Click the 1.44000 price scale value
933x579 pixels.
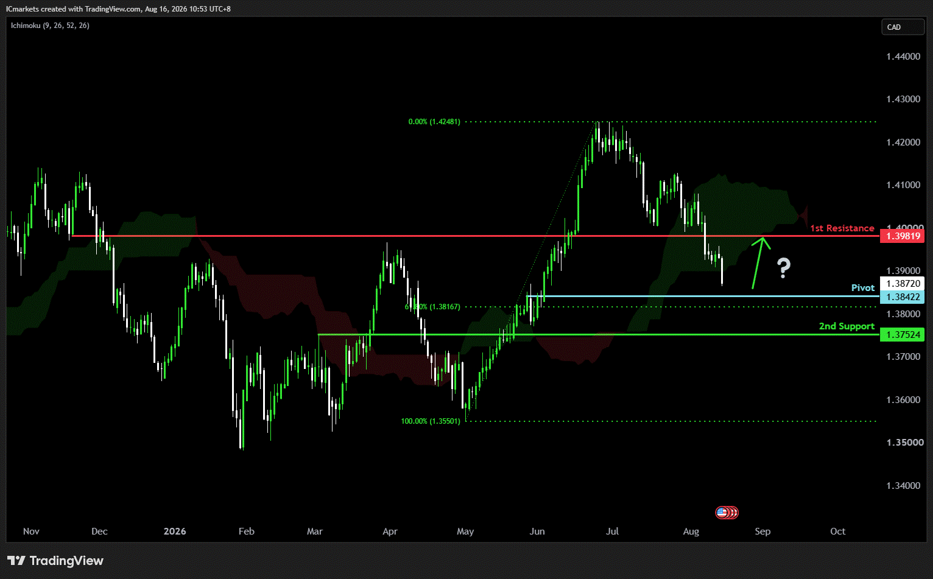click(x=903, y=57)
